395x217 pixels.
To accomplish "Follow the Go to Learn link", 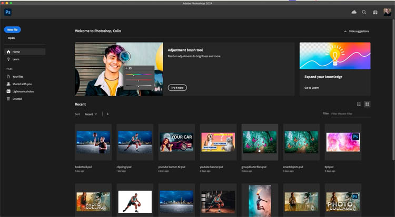I will click(311, 88).
